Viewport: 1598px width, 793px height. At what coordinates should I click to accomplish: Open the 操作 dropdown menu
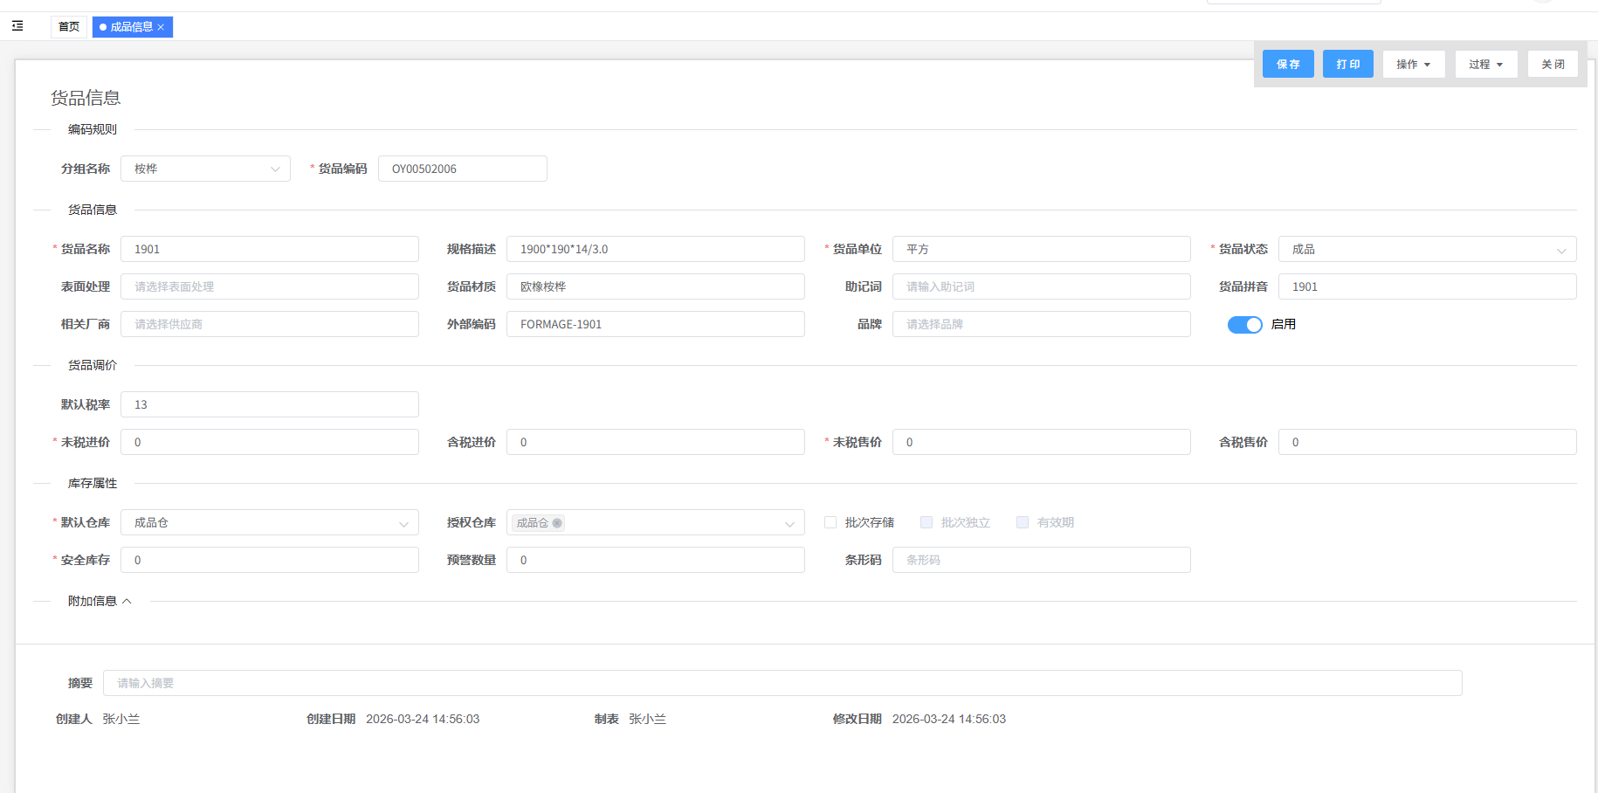(1413, 65)
